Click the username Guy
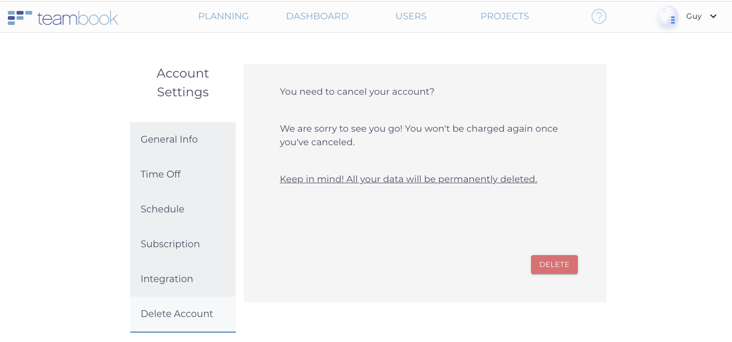This screenshot has height=342, width=732. [693, 16]
